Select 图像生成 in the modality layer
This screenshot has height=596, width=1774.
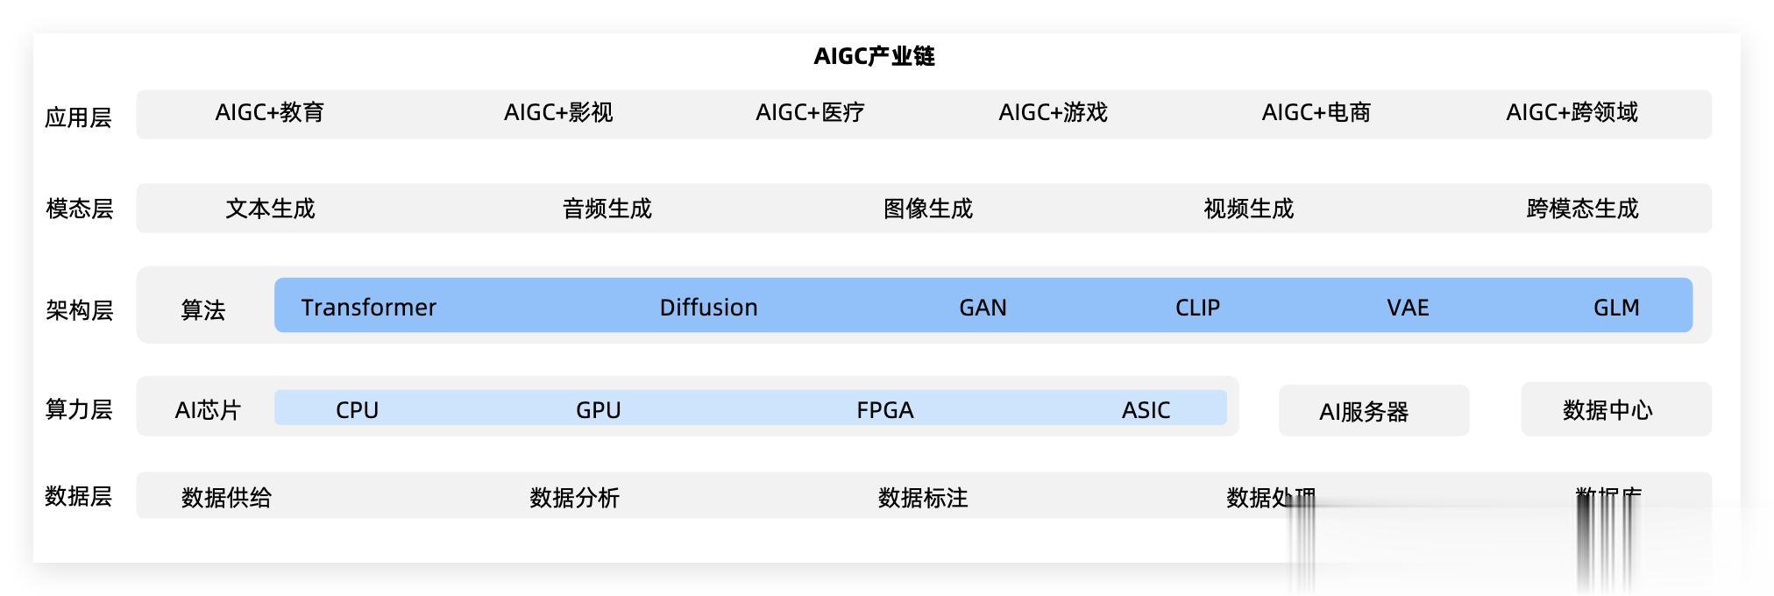point(927,209)
